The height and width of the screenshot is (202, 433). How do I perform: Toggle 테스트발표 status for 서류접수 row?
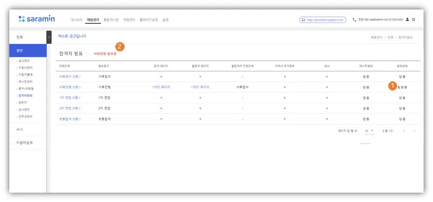[x=366, y=77]
